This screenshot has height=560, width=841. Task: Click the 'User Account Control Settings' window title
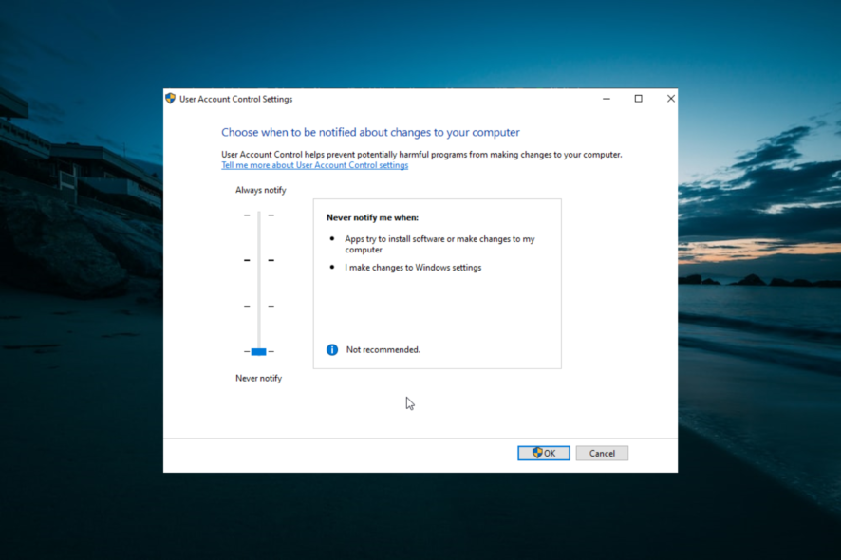point(236,100)
